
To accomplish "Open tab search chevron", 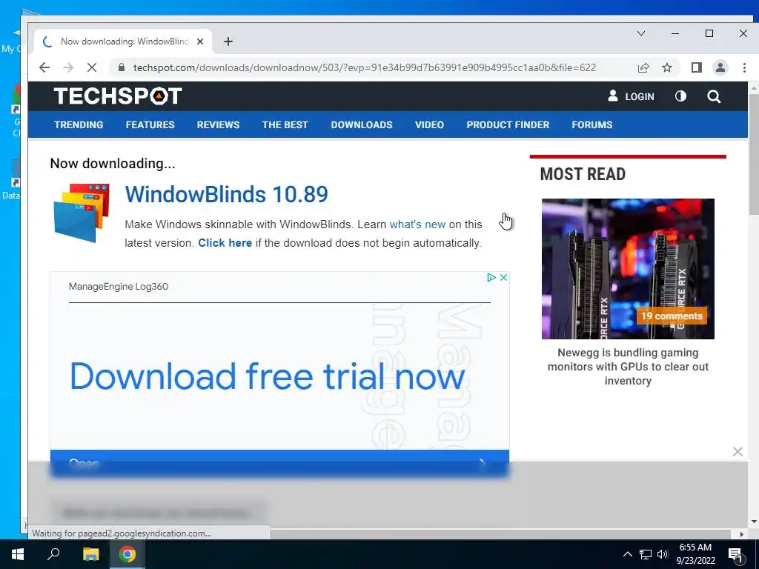I will 641,33.
